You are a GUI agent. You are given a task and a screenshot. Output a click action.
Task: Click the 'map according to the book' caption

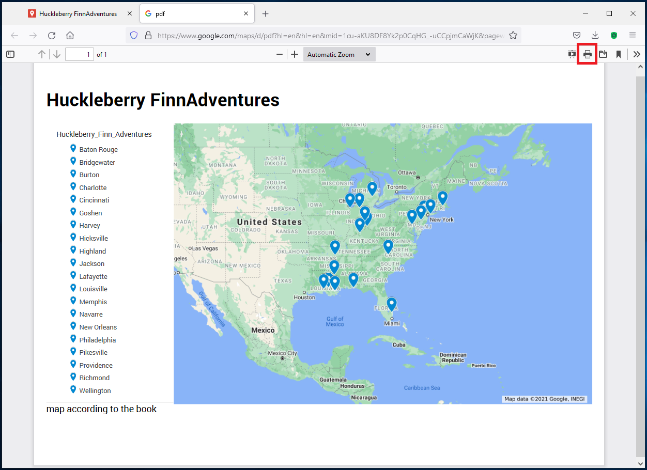click(x=101, y=409)
